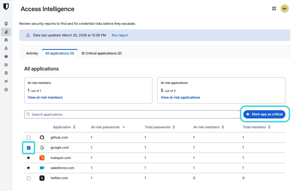Toggle sort arrow on At-risk passwords
The height and width of the screenshot is (191, 296).
pyautogui.click(x=124, y=127)
